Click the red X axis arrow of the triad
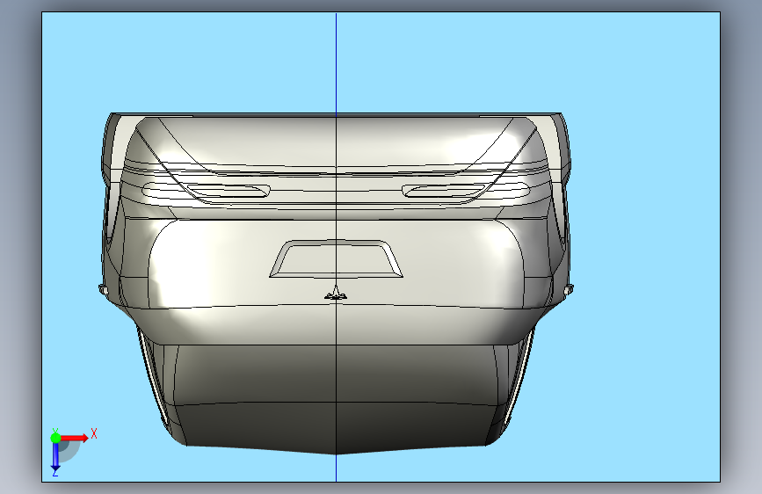Viewport: 762px width, 494px height. coord(74,438)
